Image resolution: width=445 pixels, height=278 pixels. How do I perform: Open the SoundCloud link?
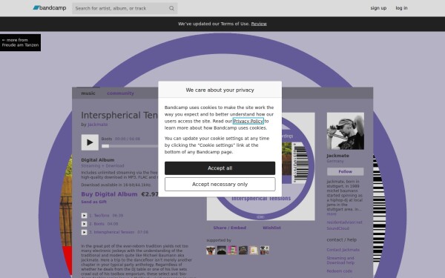338,228
